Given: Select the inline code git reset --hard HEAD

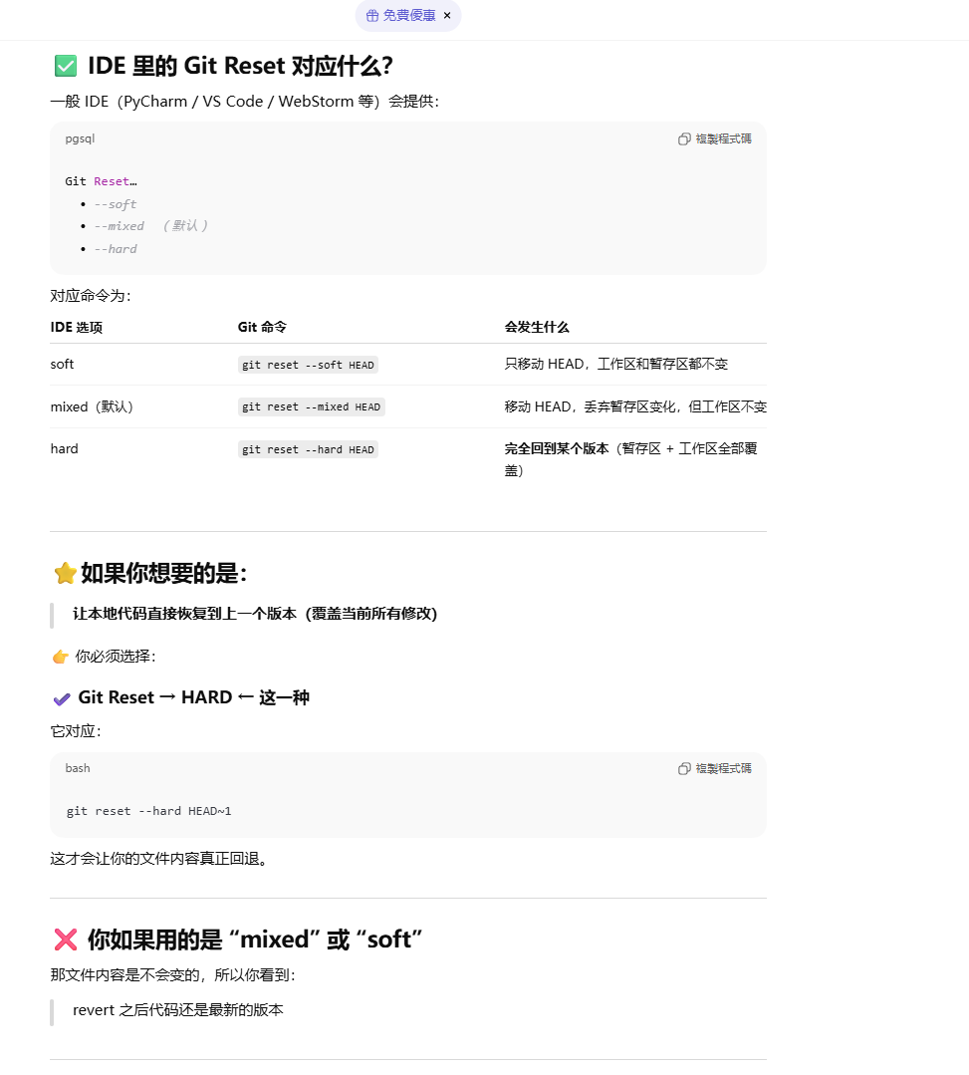Looking at the screenshot, I should [308, 449].
